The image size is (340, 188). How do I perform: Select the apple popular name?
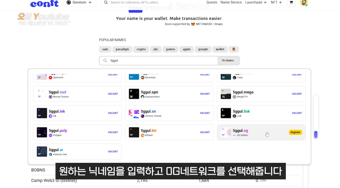[186, 49]
